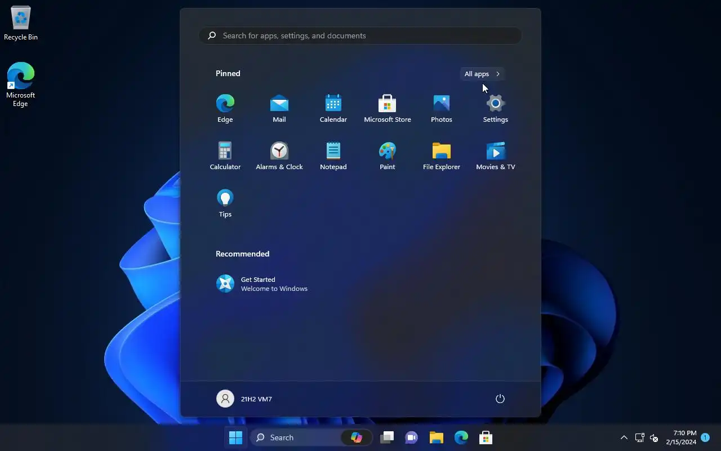Open the notification count badge

(705, 437)
